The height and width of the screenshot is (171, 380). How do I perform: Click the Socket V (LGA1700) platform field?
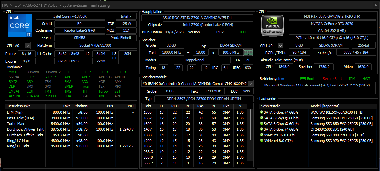tap(95, 45)
